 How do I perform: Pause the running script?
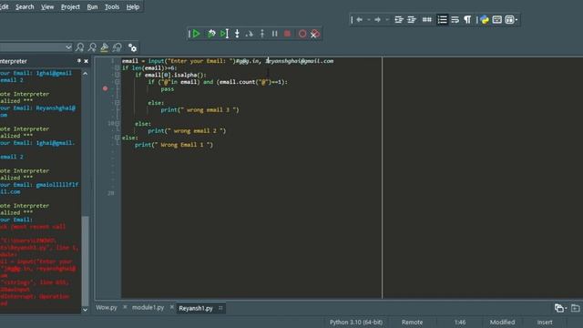coord(275,34)
